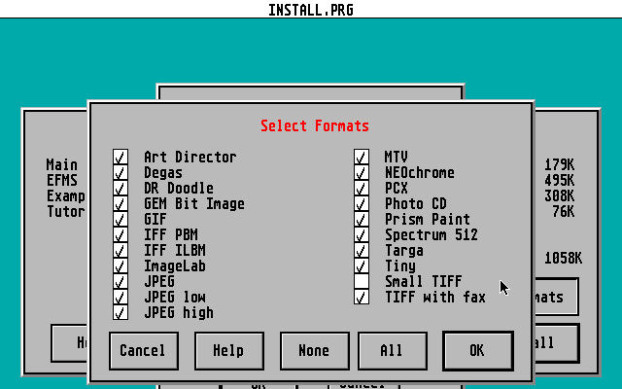Toggle the Degas format checkbox

121,172
